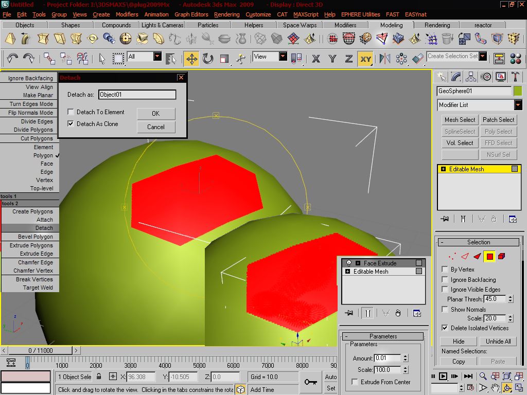This screenshot has width=527, height=395.
Task: Activate the Select and Rotate tool
Action: pyautogui.click(x=208, y=59)
